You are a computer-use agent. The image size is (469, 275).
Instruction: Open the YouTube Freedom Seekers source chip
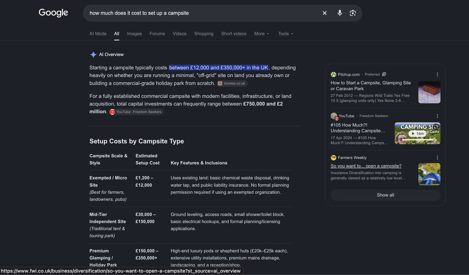(x=136, y=112)
